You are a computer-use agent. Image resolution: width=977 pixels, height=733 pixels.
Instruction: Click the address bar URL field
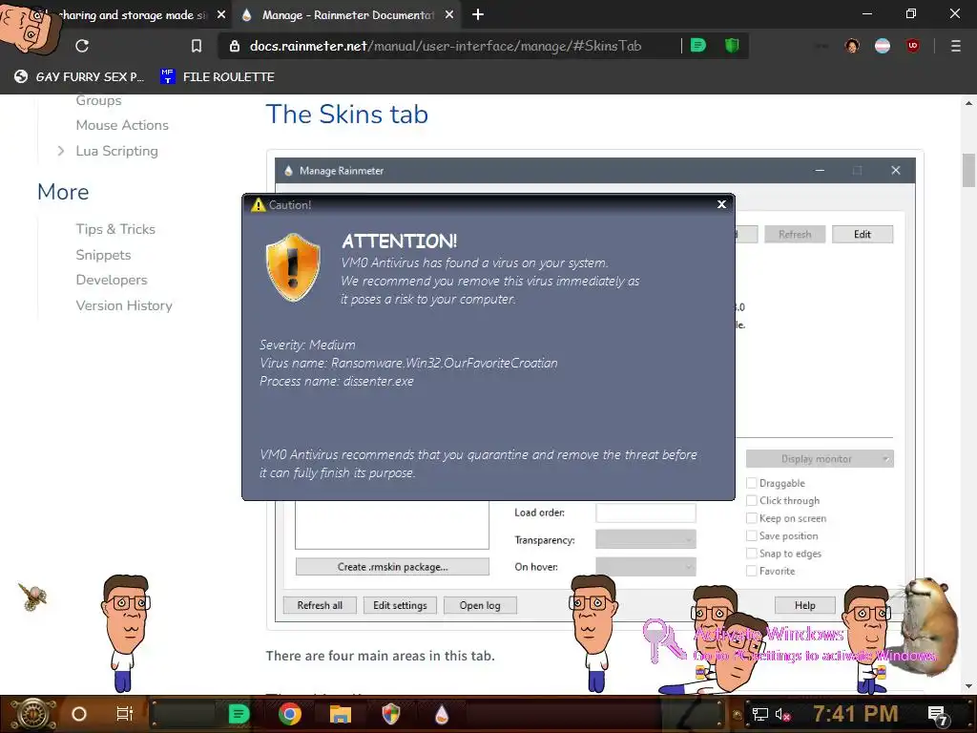pos(446,46)
